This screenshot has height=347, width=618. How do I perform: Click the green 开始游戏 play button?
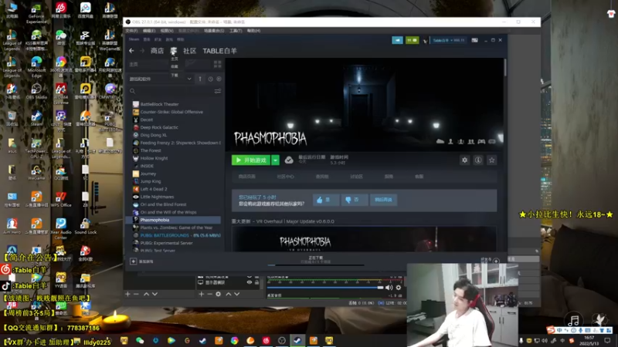point(251,160)
